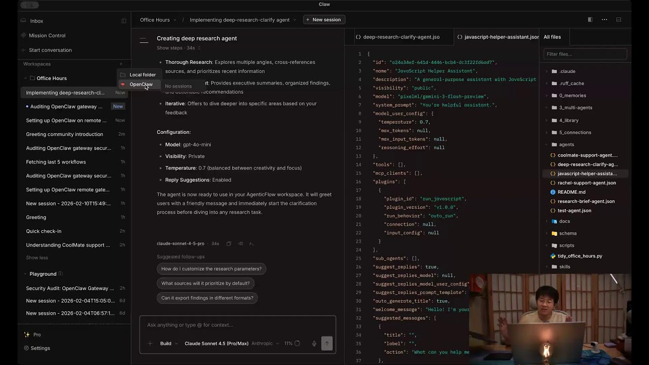Collapse sidebar using panel toggle icon
The height and width of the screenshot is (365, 649).
pos(124,21)
